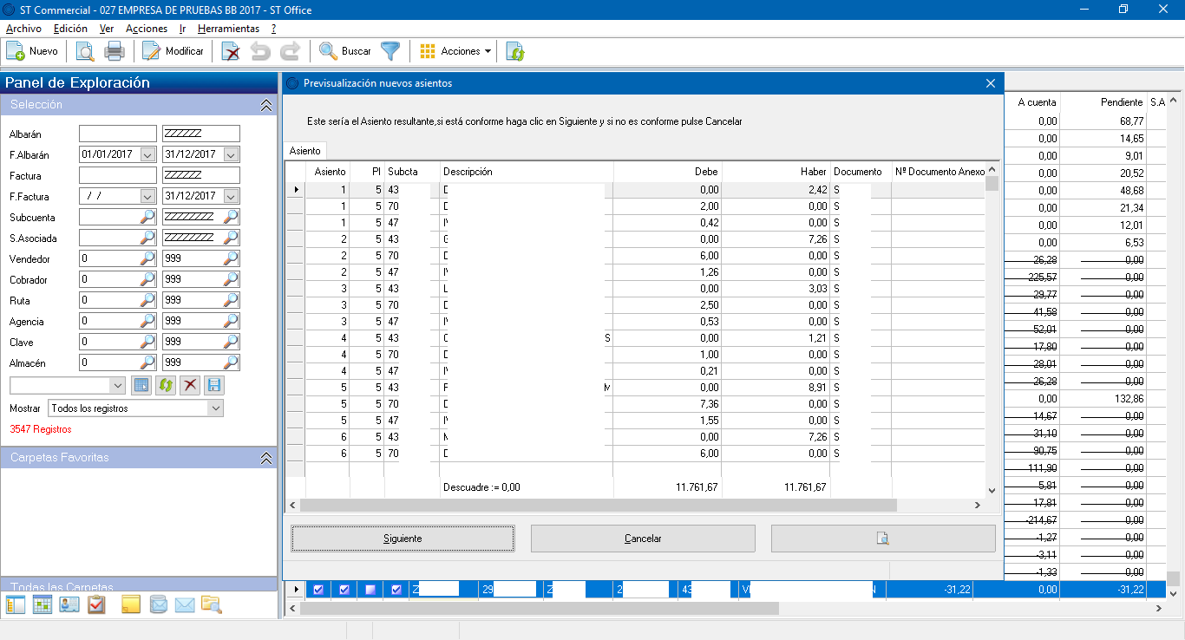Open the F.Factura start date dropdown
Image resolution: width=1185 pixels, height=640 pixels.
(147, 196)
